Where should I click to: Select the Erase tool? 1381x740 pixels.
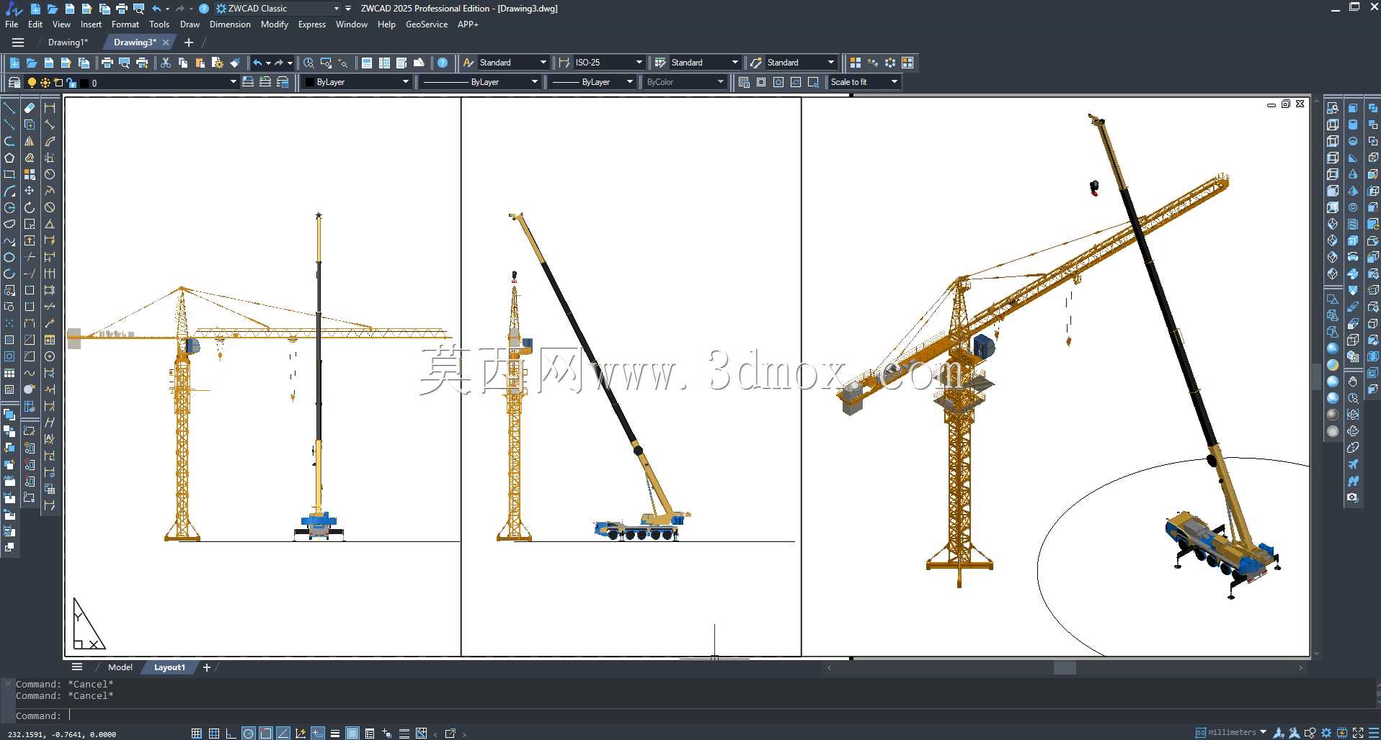point(30,108)
